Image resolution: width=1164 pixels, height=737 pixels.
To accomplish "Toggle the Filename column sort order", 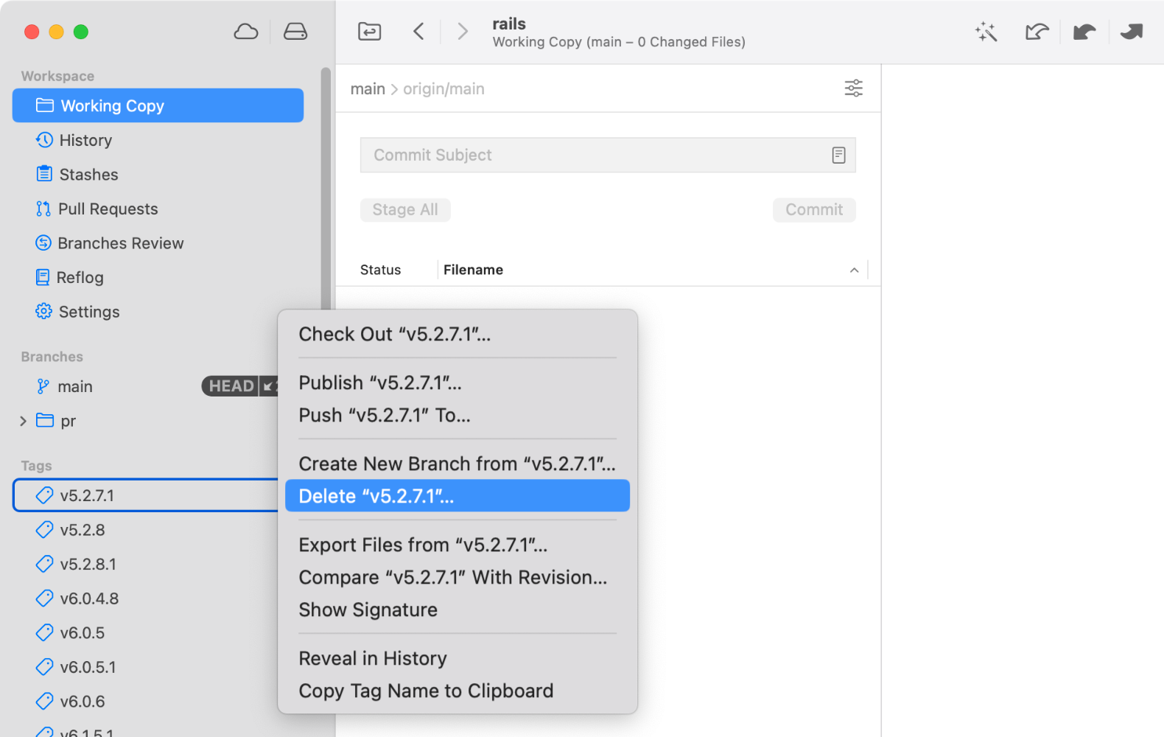I will point(854,270).
